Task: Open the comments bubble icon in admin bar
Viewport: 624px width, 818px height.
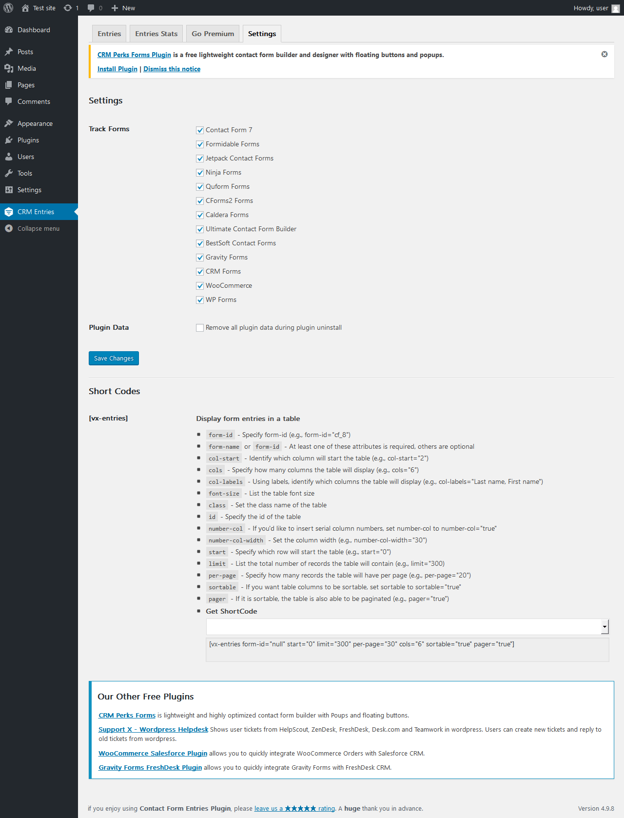Action: point(91,8)
